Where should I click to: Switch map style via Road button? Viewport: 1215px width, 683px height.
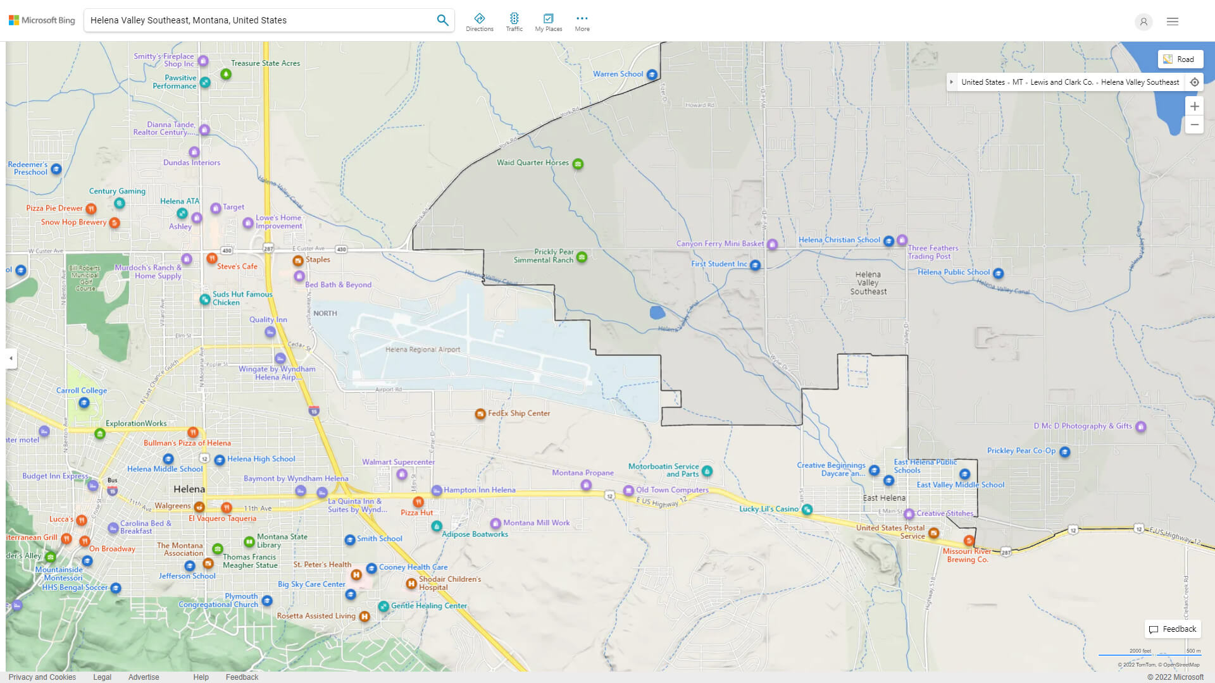click(x=1180, y=59)
